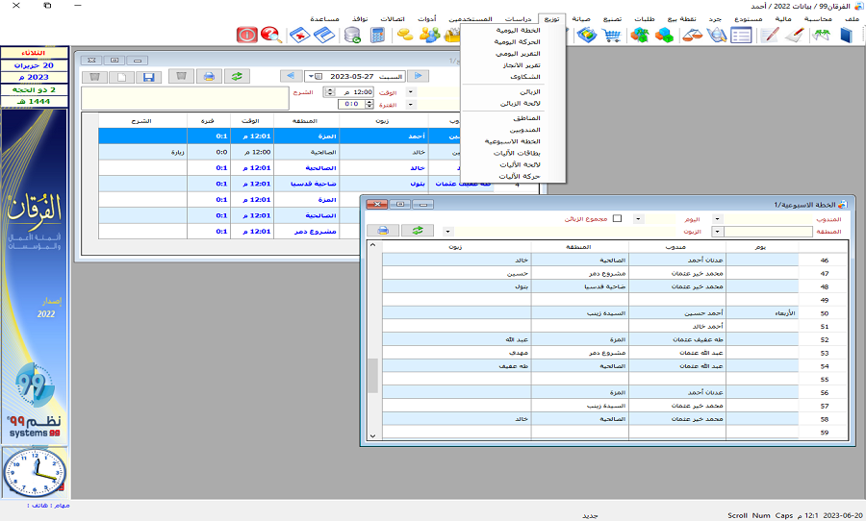Click the printer icon in daily plan window

click(208, 76)
